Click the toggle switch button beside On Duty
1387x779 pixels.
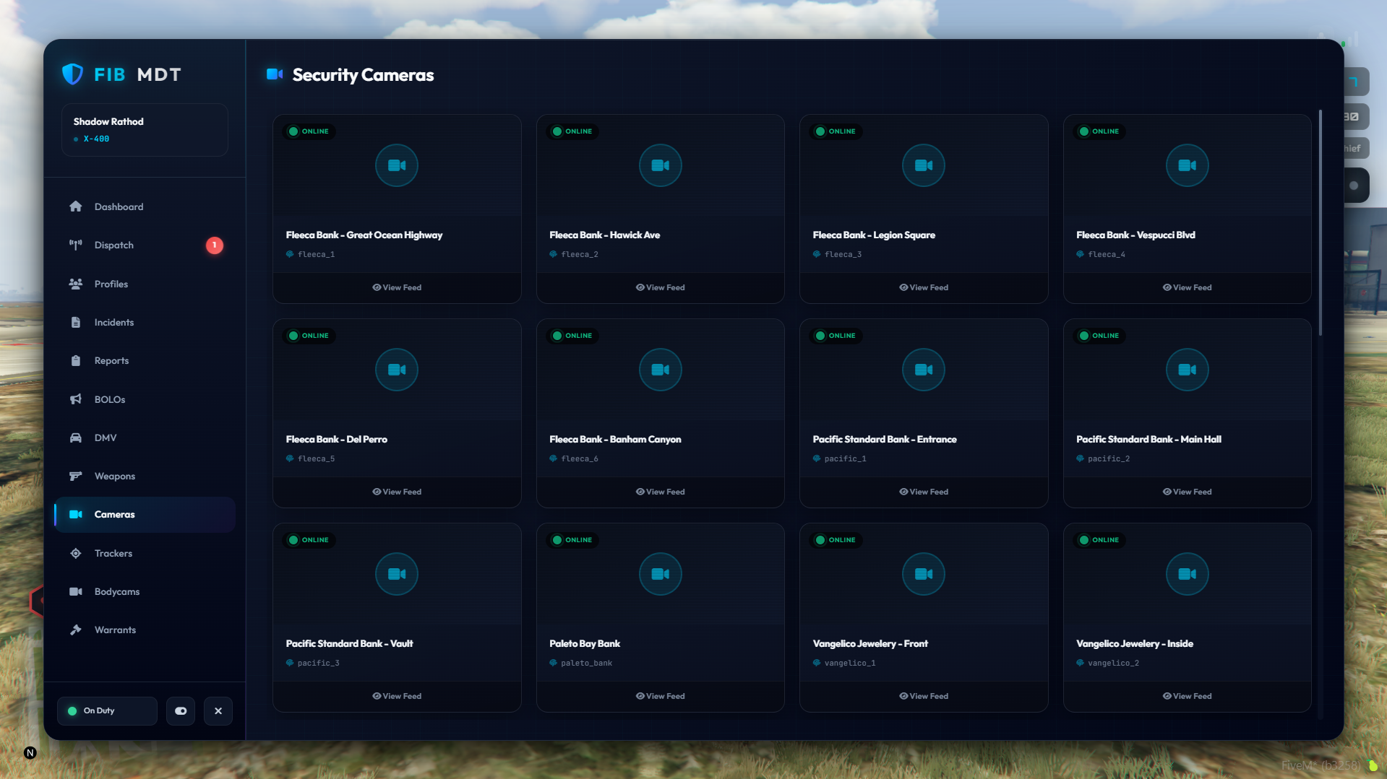(x=181, y=711)
